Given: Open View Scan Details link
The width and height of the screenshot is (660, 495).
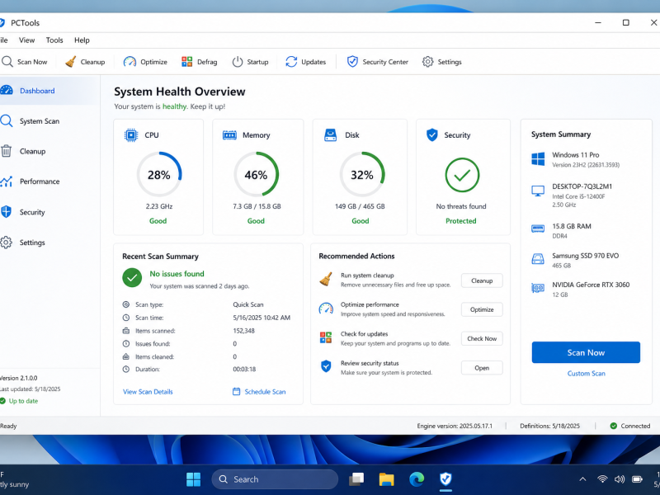Looking at the screenshot, I should pos(148,391).
